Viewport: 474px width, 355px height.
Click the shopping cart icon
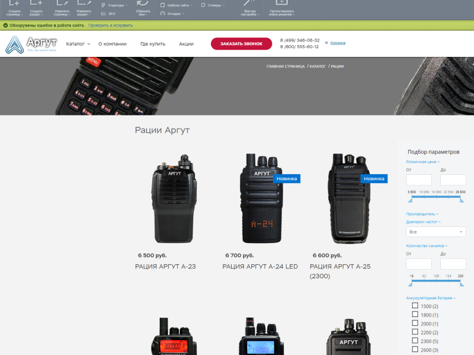coord(326,43)
